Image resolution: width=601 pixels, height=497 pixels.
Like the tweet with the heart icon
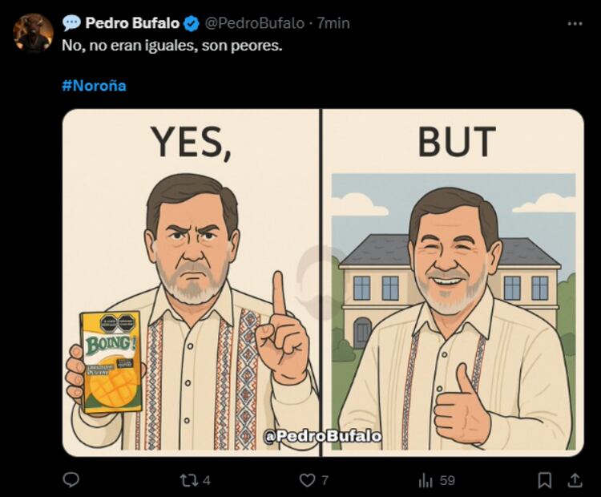307,479
